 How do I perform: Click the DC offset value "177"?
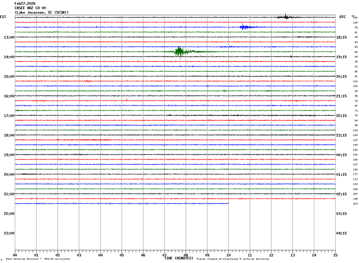pos(355,174)
